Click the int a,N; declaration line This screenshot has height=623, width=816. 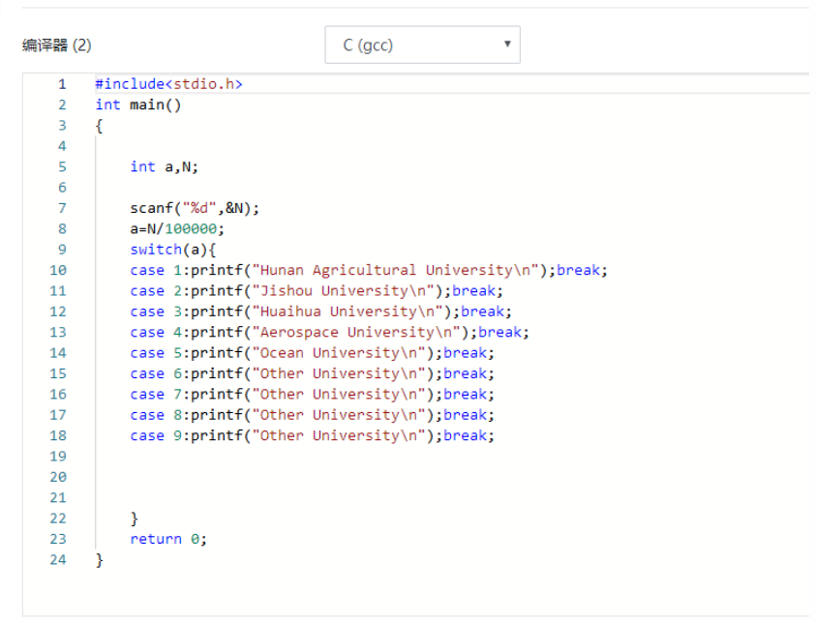[164, 167]
